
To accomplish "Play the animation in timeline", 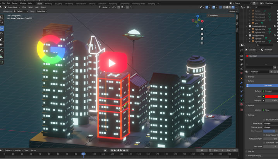I will 121,150.
